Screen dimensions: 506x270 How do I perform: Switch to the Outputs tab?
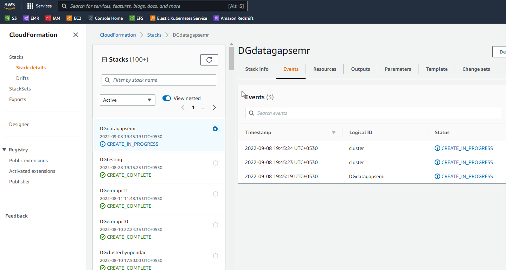coord(360,69)
